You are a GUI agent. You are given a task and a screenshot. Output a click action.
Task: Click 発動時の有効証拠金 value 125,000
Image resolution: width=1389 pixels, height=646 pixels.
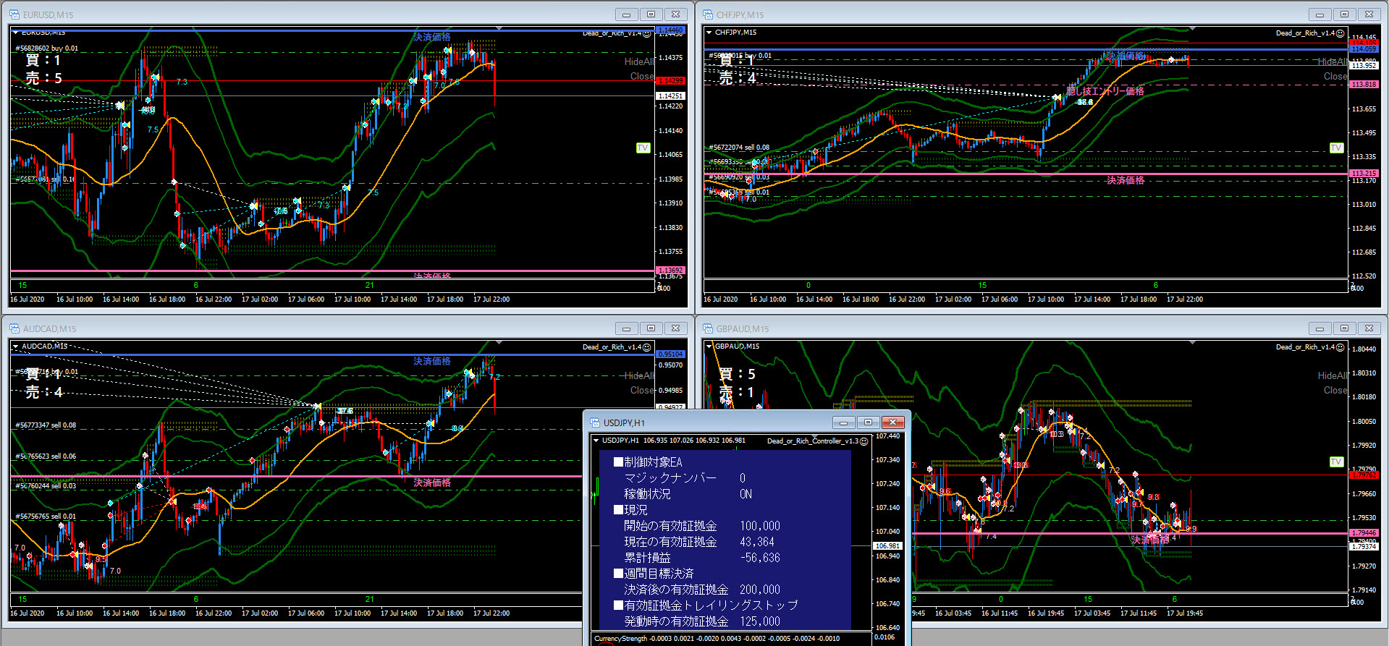tap(760, 621)
